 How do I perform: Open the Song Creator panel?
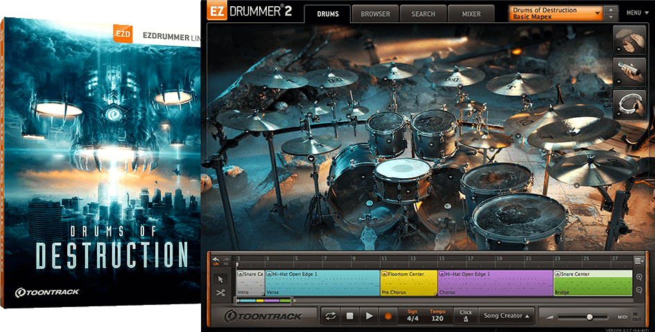click(x=506, y=316)
